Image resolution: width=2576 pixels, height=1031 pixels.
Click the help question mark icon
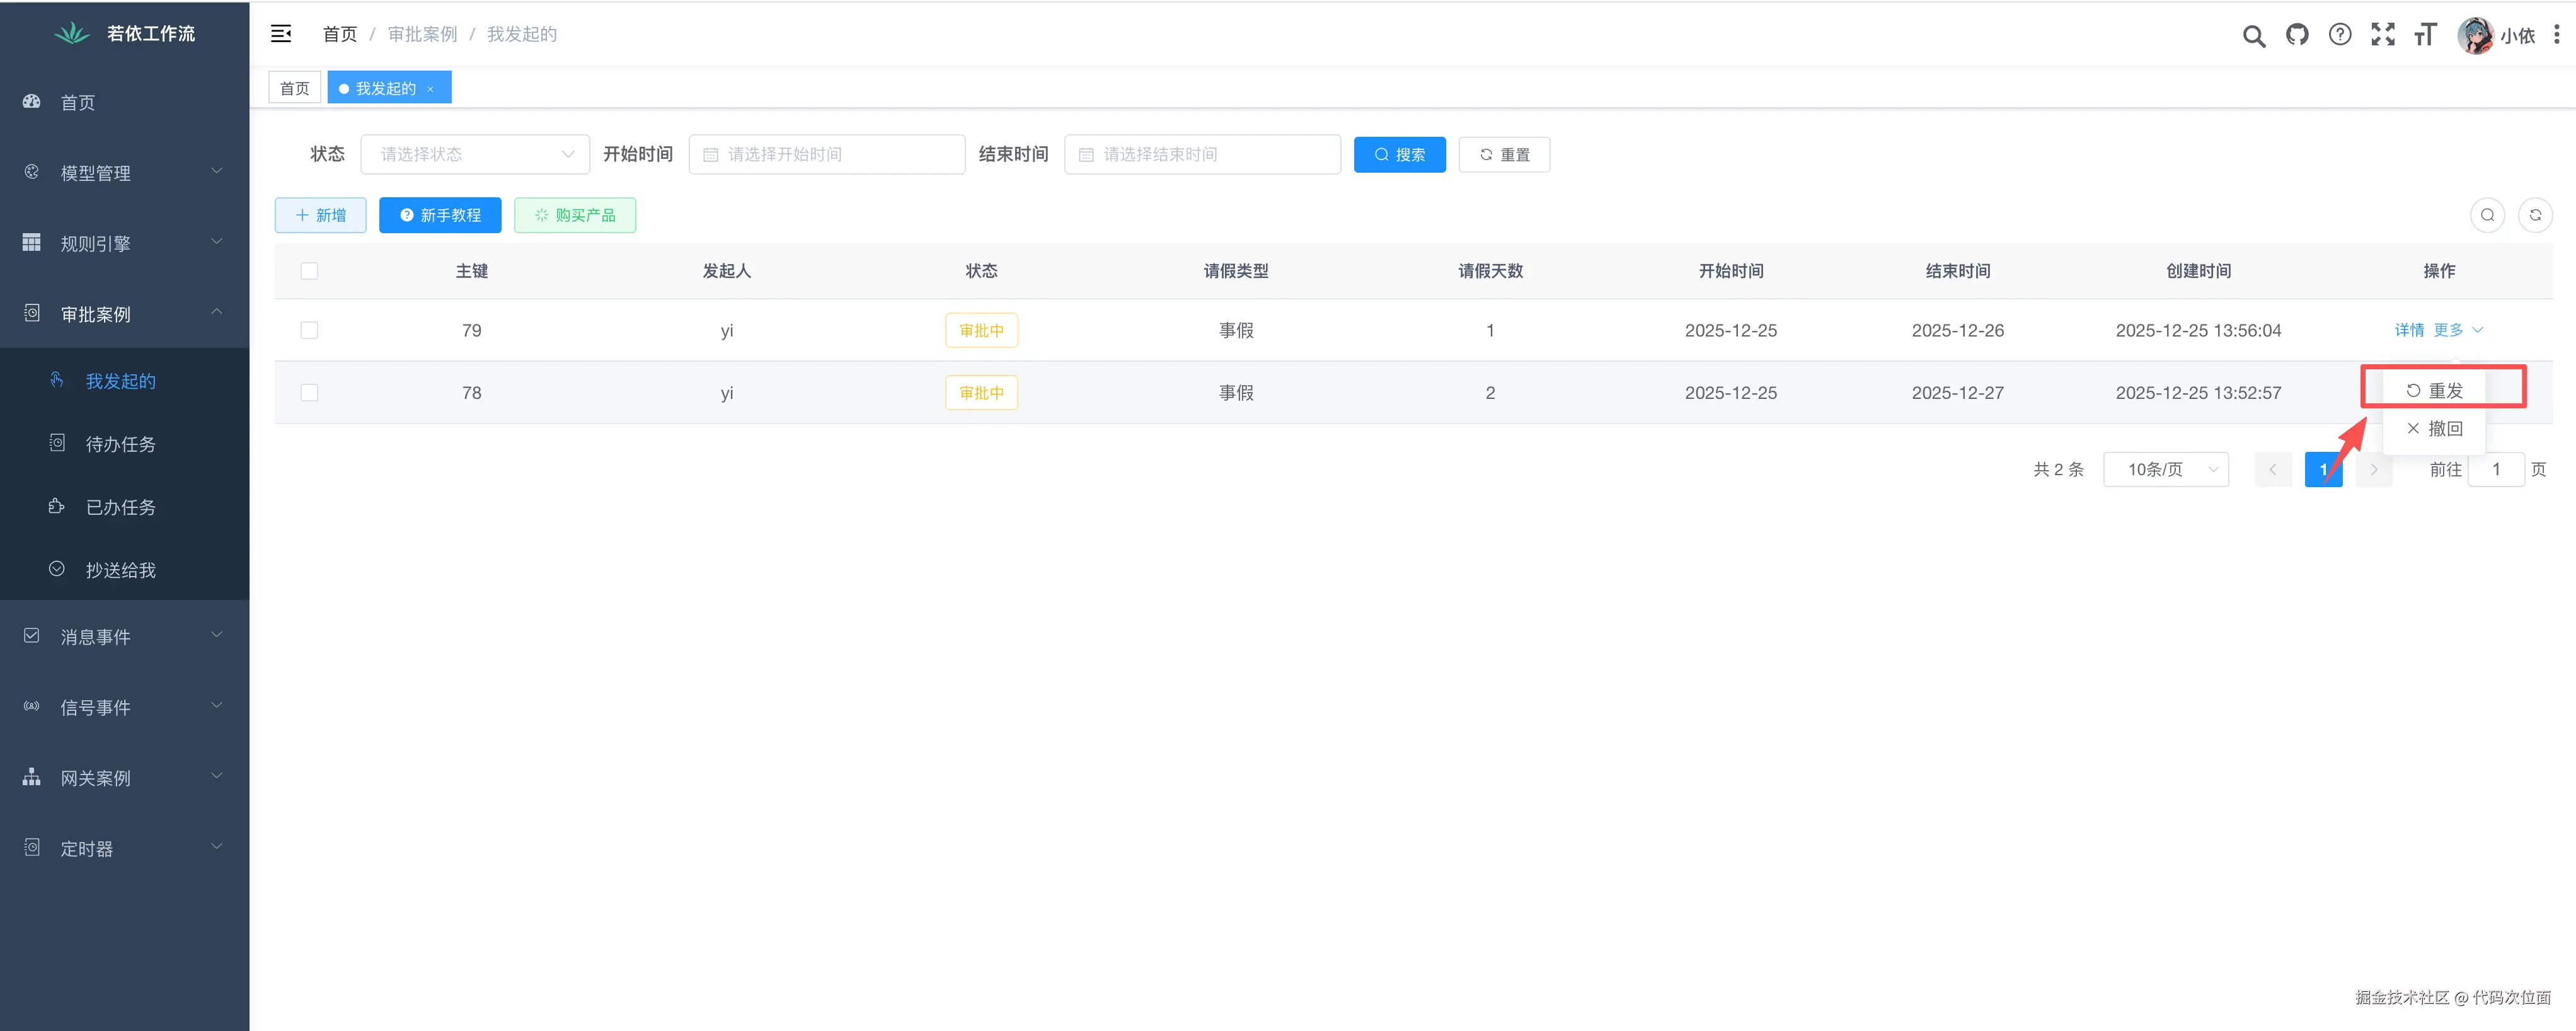pyautogui.click(x=2340, y=35)
